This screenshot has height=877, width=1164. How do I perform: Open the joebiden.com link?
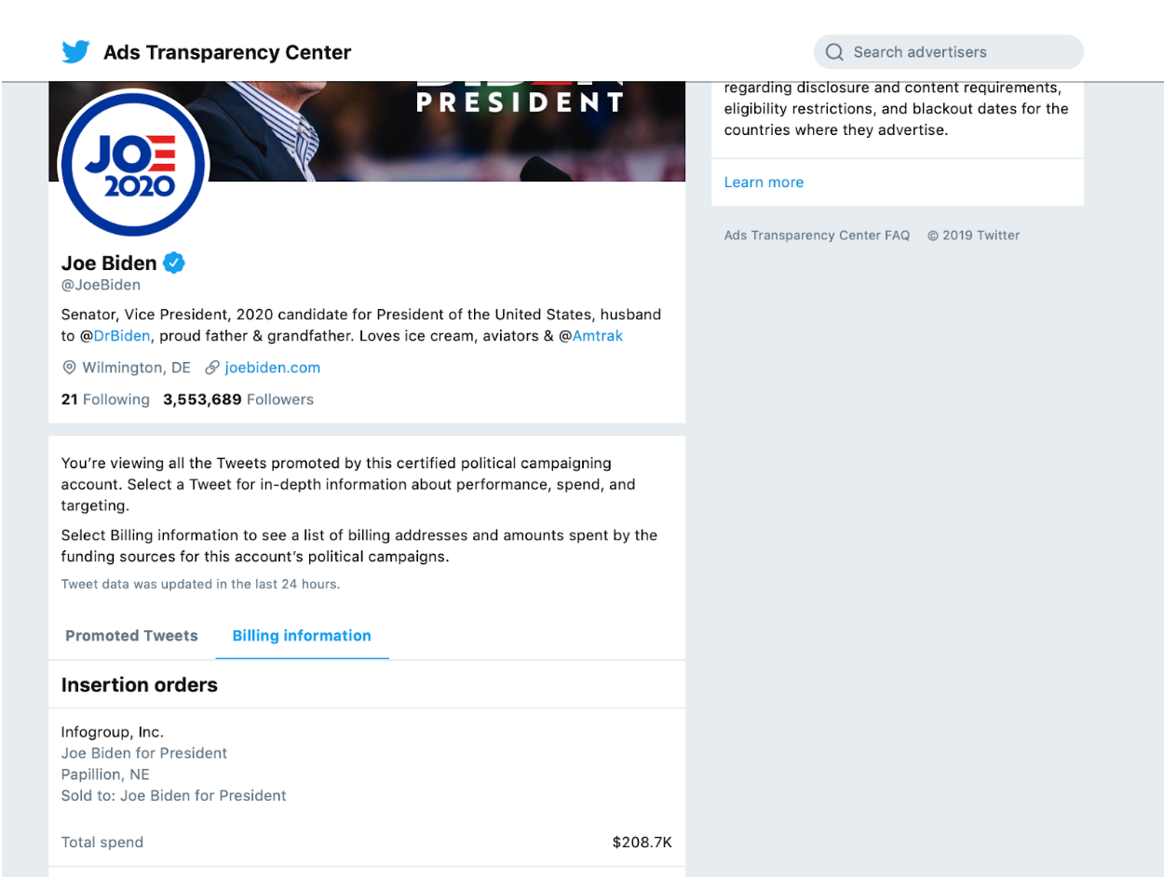(x=273, y=368)
